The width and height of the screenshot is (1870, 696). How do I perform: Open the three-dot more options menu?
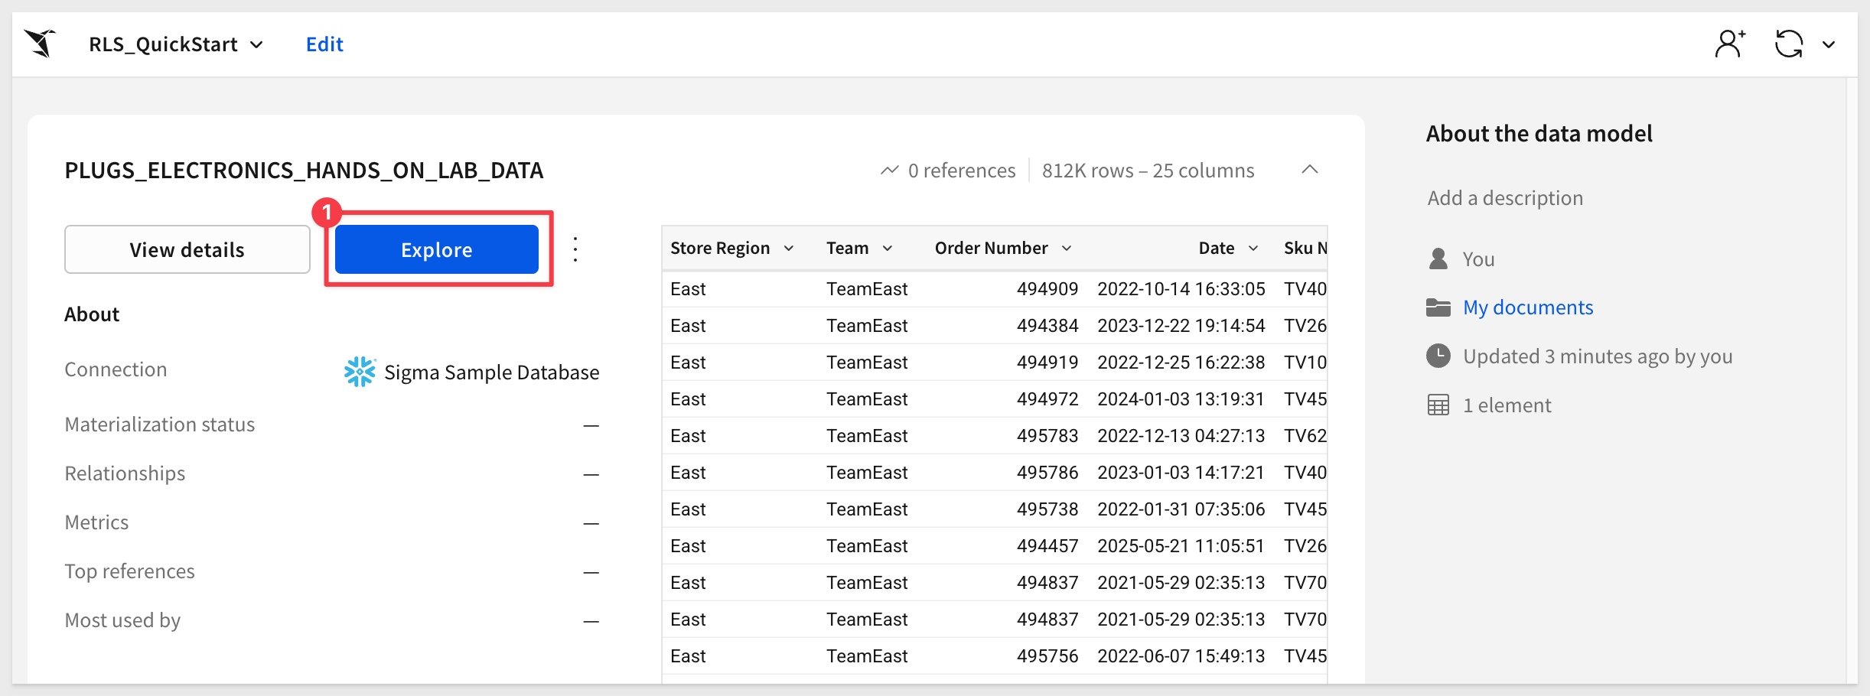pyautogui.click(x=575, y=249)
